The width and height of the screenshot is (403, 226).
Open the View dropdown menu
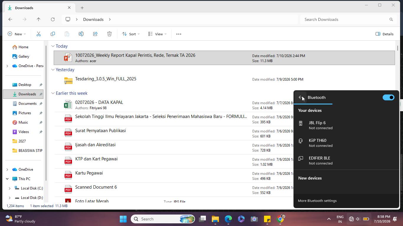(x=157, y=34)
